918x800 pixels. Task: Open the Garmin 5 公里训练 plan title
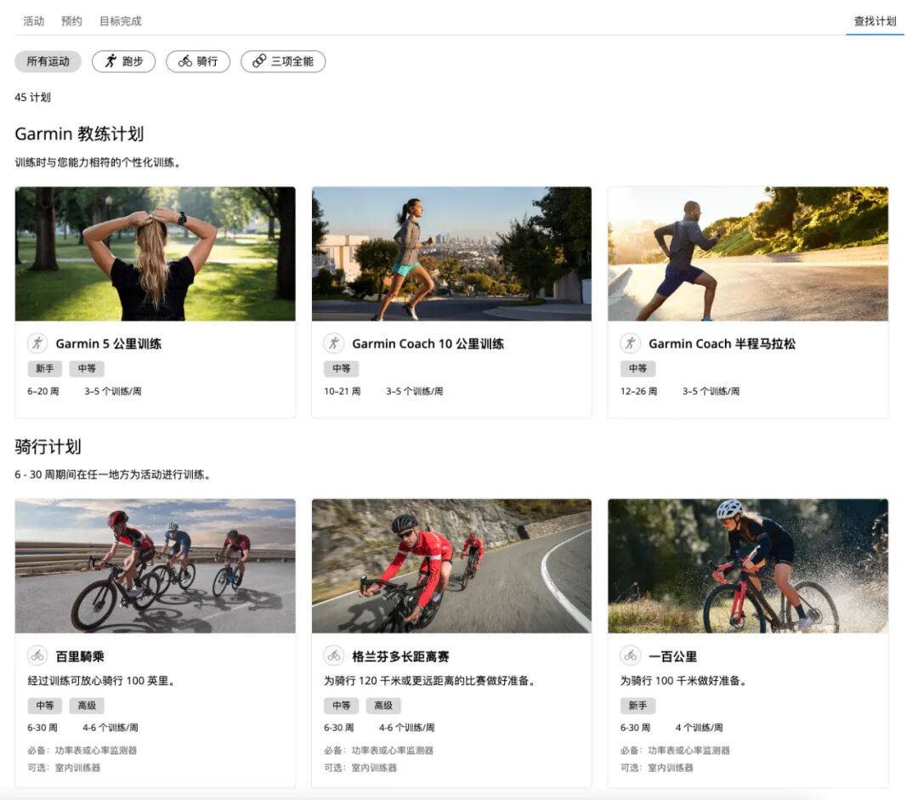pos(108,343)
